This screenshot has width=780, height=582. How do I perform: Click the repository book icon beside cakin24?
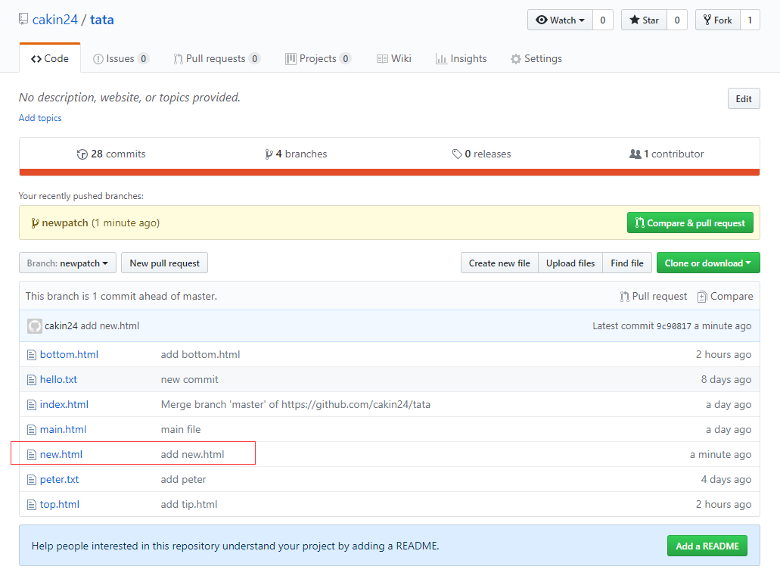23,19
